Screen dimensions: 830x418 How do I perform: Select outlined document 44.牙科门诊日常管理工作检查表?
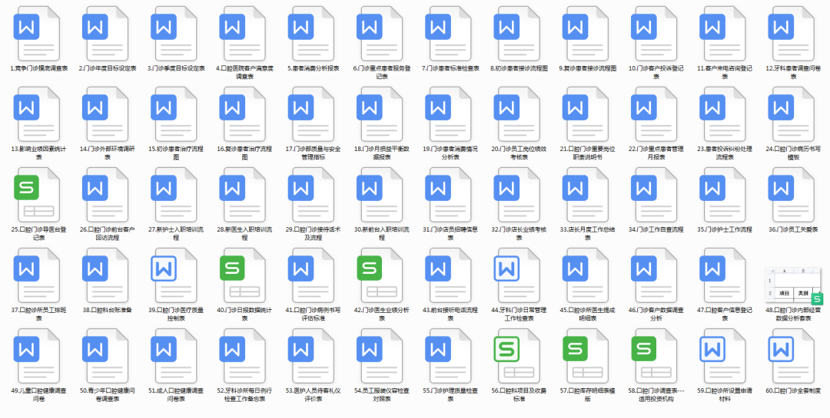pyautogui.click(x=519, y=276)
